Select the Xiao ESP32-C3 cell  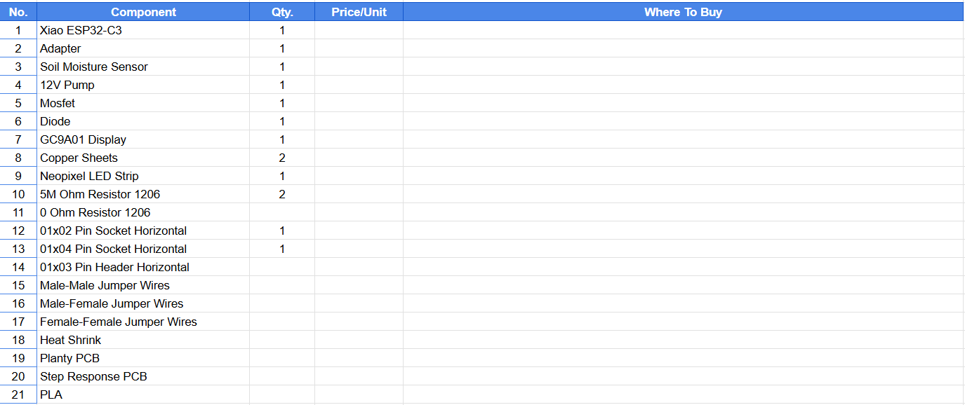click(x=143, y=30)
